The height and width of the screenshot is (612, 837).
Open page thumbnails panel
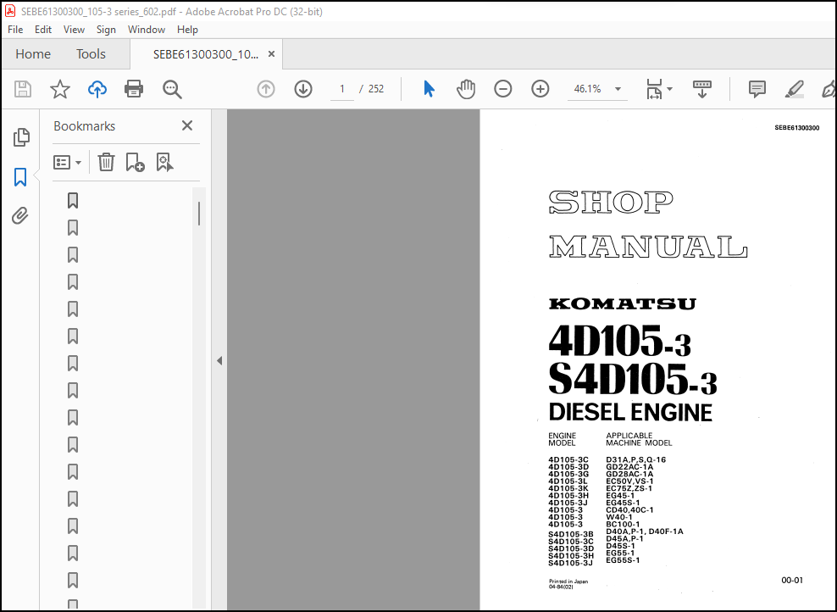tap(21, 137)
